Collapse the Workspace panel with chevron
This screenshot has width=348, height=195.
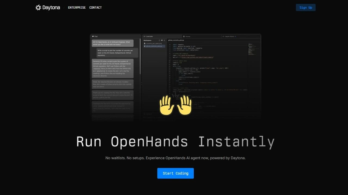164,40
